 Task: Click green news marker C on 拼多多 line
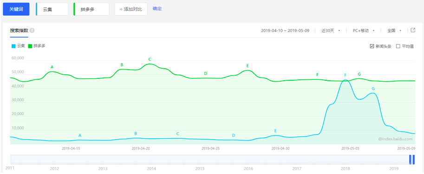[150, 59]
